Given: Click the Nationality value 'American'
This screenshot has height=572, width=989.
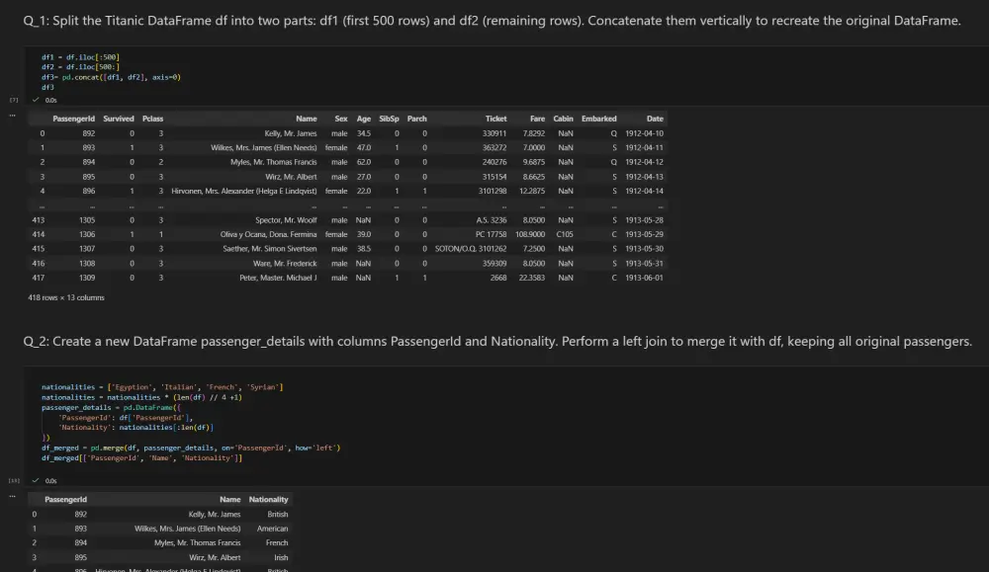Looking at the screenshot, I should [x=273, y=529].
